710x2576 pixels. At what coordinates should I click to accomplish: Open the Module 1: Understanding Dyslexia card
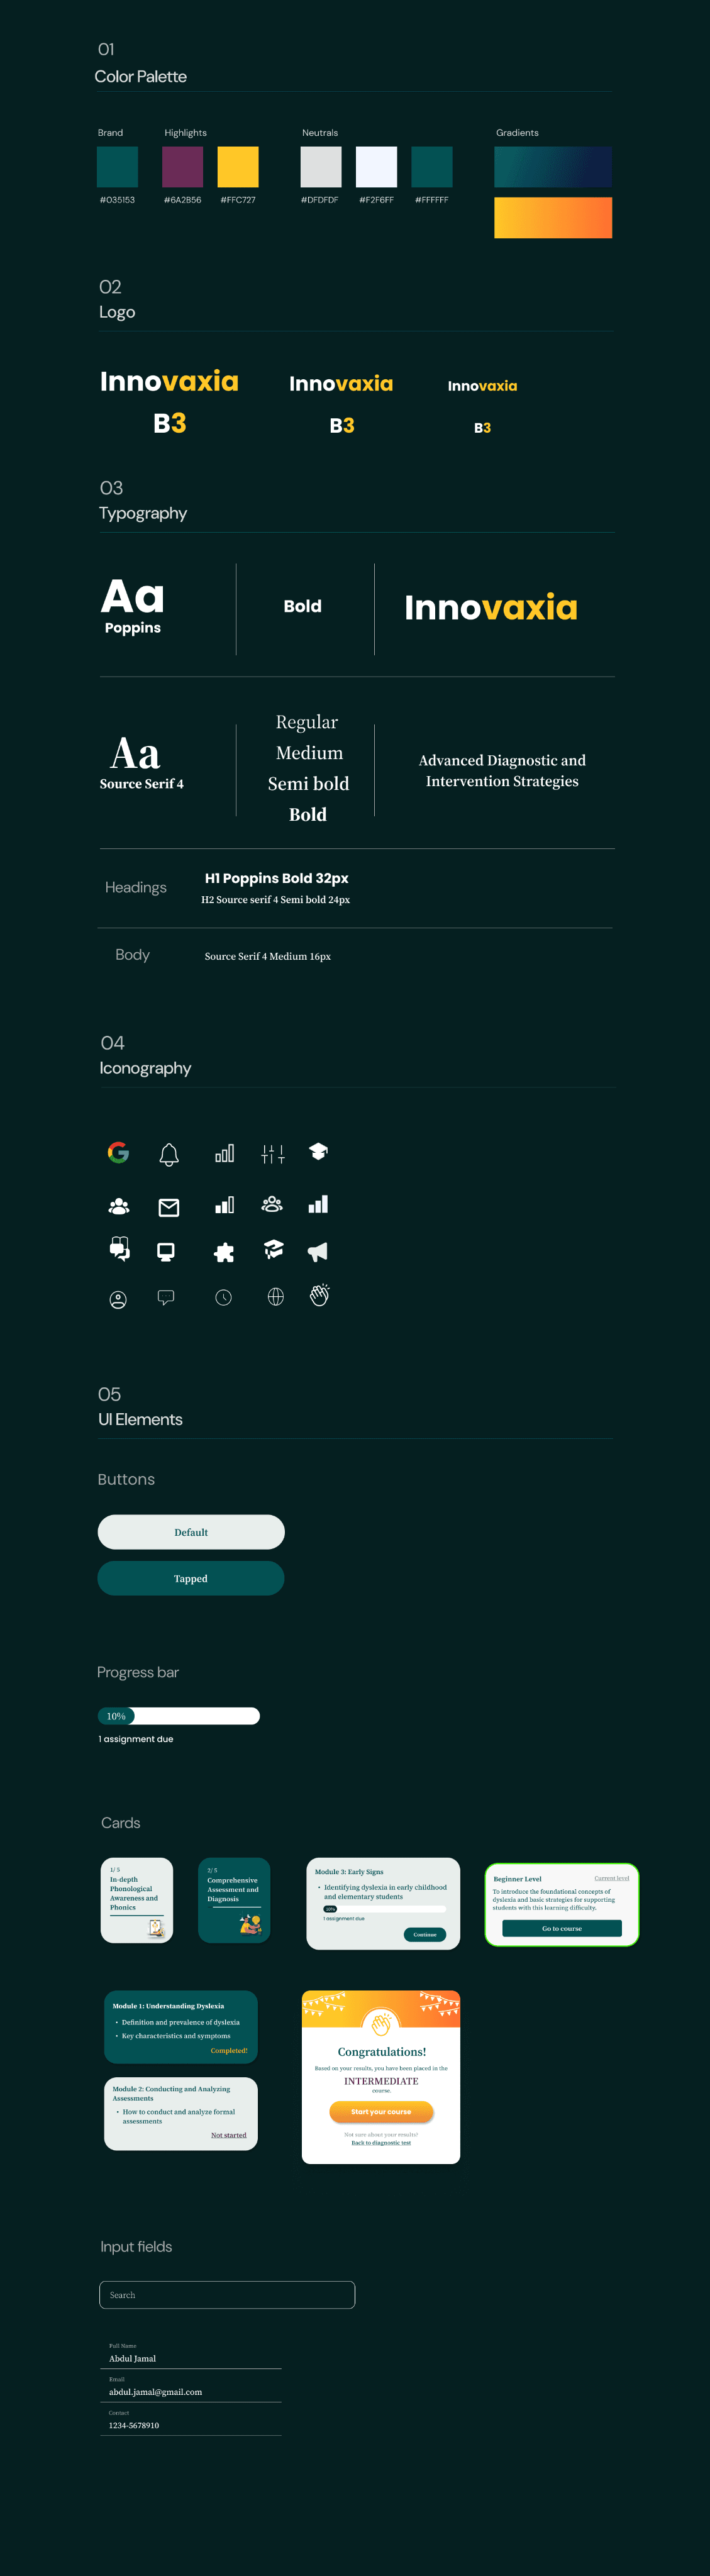[x=181, y=2027]
